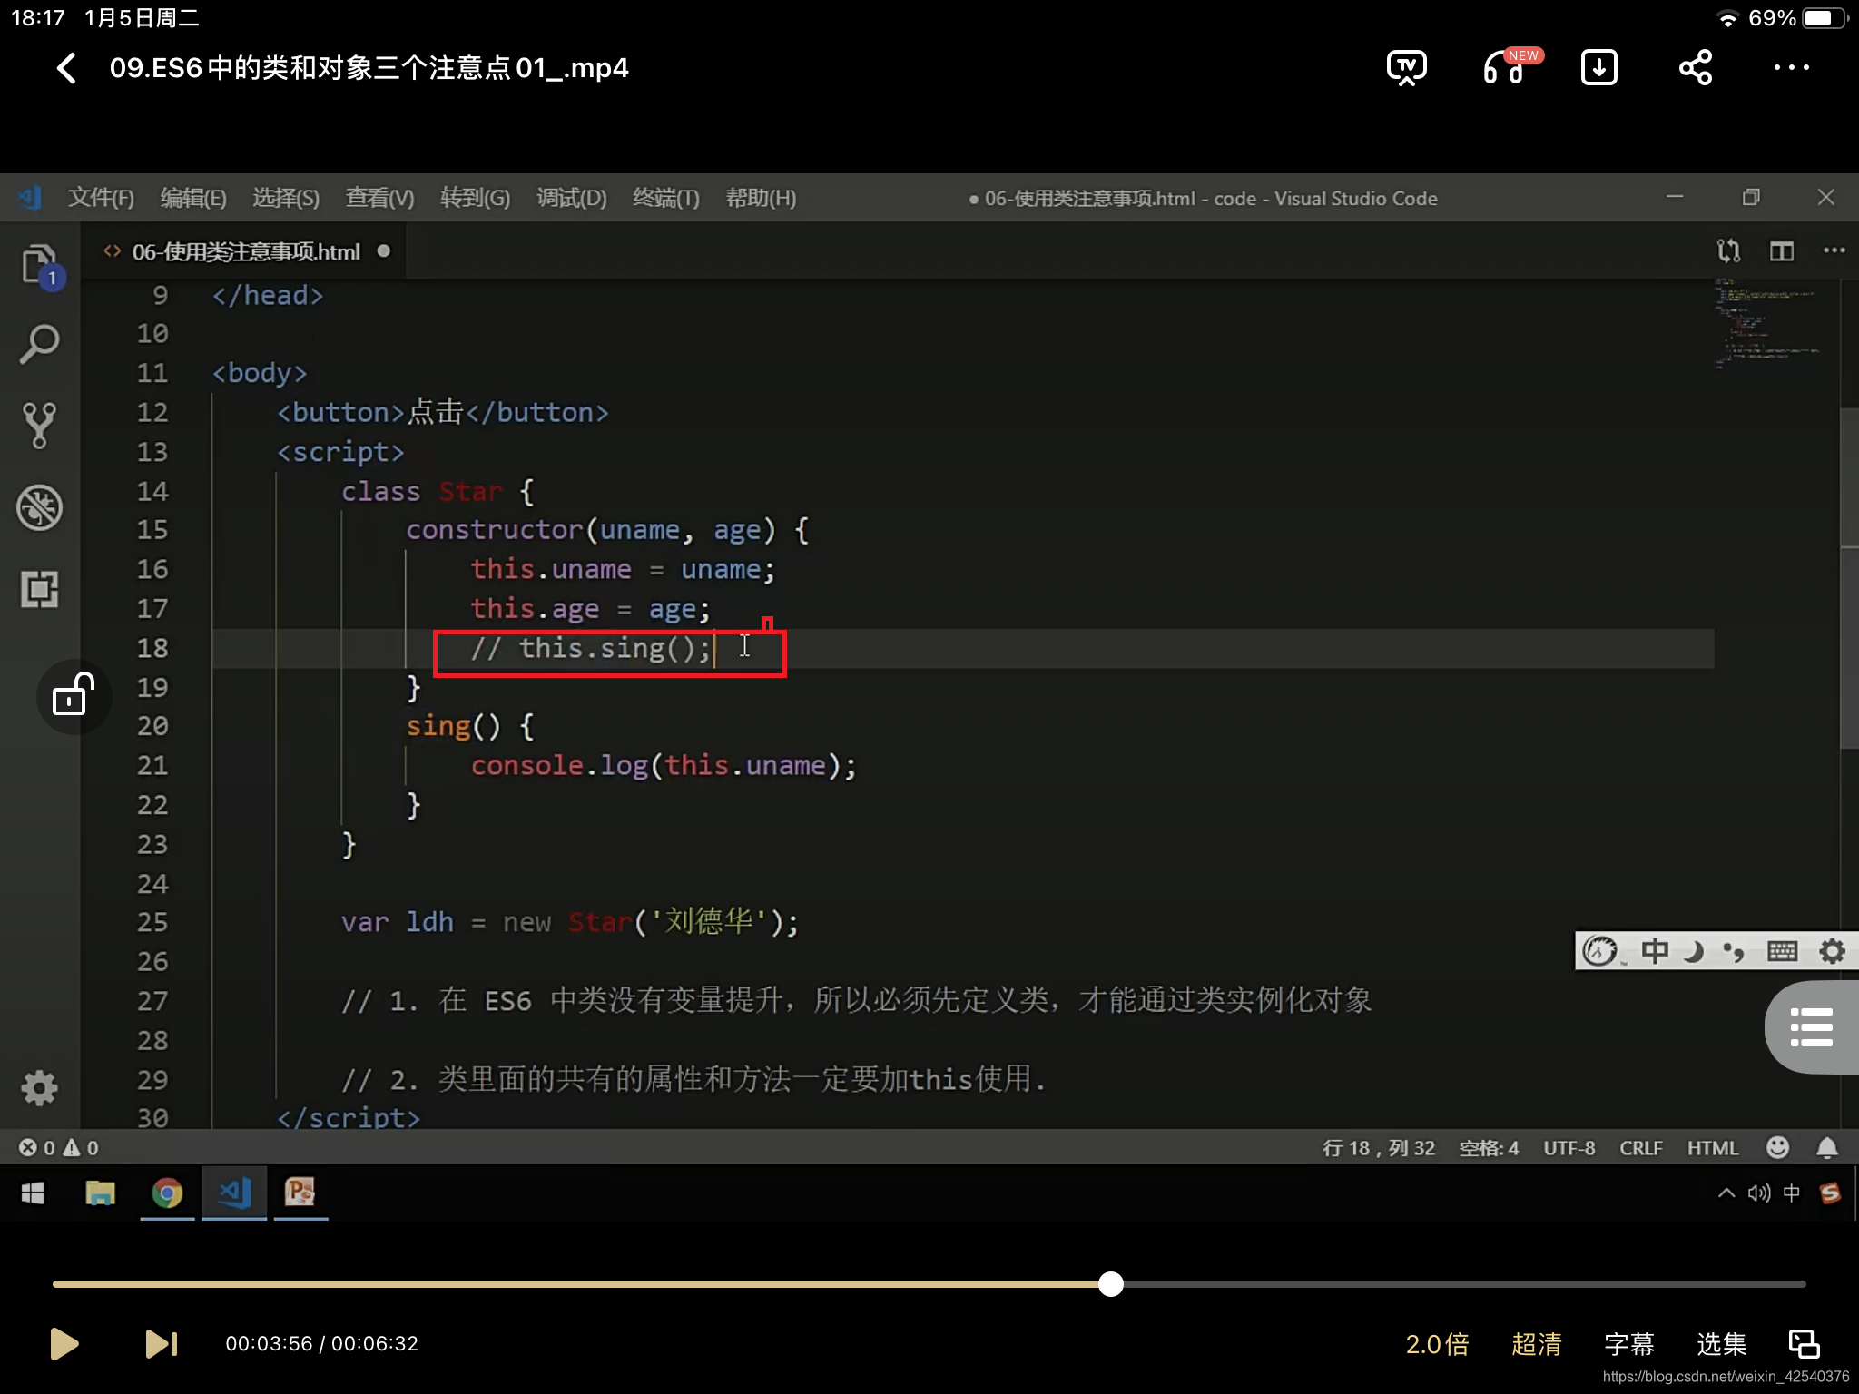Open VS Code Manage gear icon
The image size is (1859, 1394).
coord(40,1087)
